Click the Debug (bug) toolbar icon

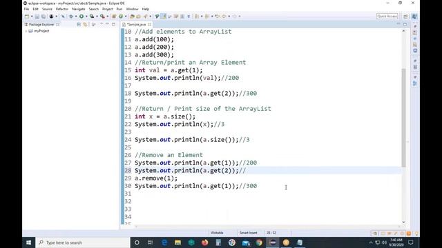[71, 17]
